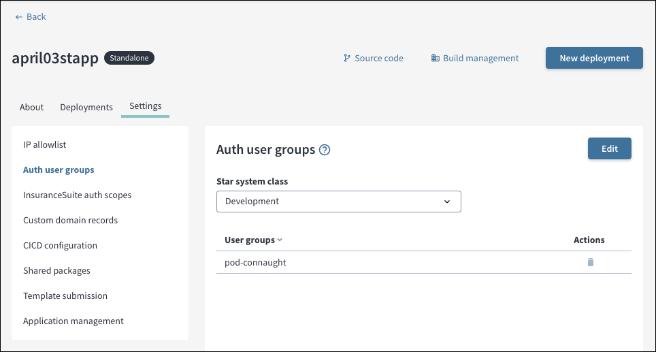Click the Actions column header
The image size is (656, 352).
tap(589, 240)
